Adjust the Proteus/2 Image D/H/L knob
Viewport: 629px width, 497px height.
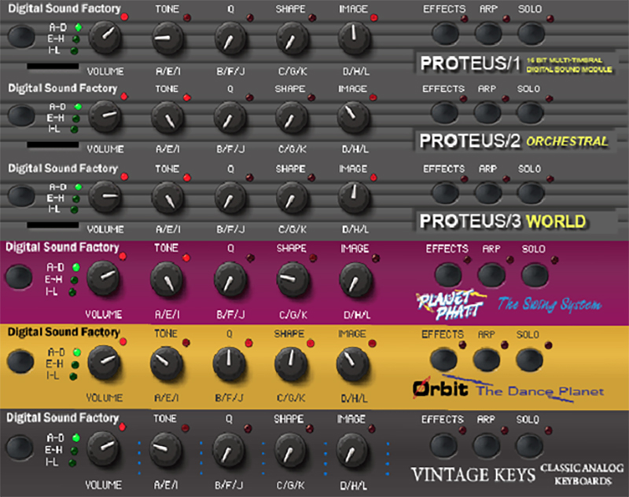pyautogui.click(x=353, y=117)
